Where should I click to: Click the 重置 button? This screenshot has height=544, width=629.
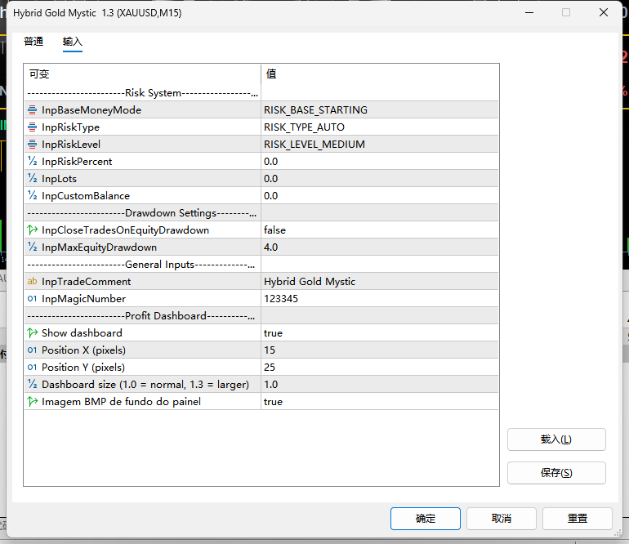578,519
